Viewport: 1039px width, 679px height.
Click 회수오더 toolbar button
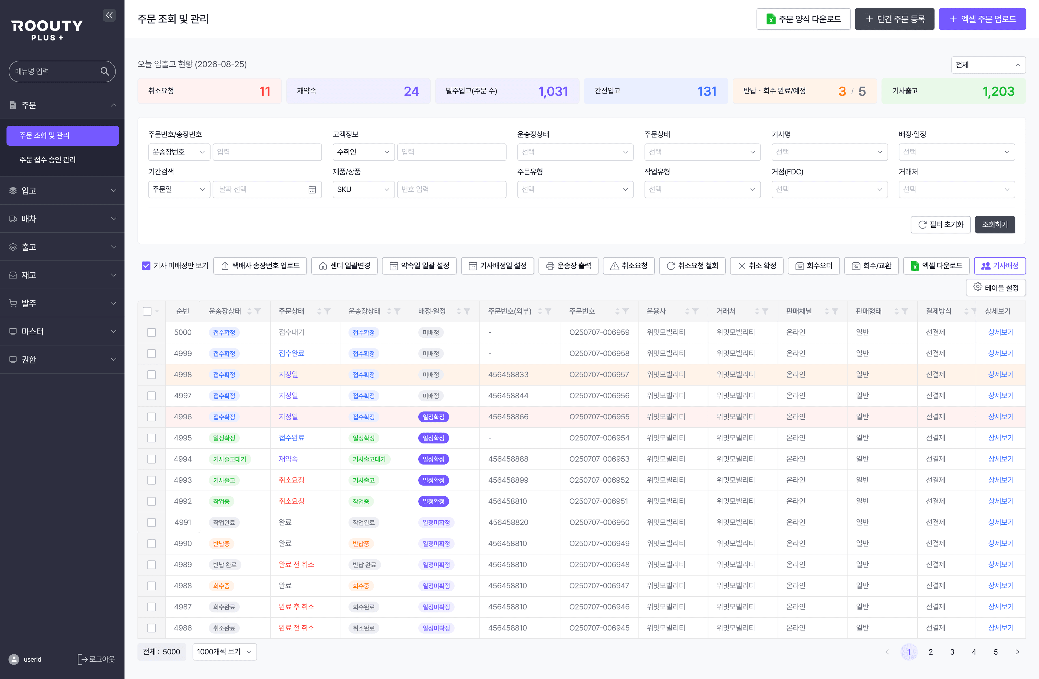[x=814, y=266]
